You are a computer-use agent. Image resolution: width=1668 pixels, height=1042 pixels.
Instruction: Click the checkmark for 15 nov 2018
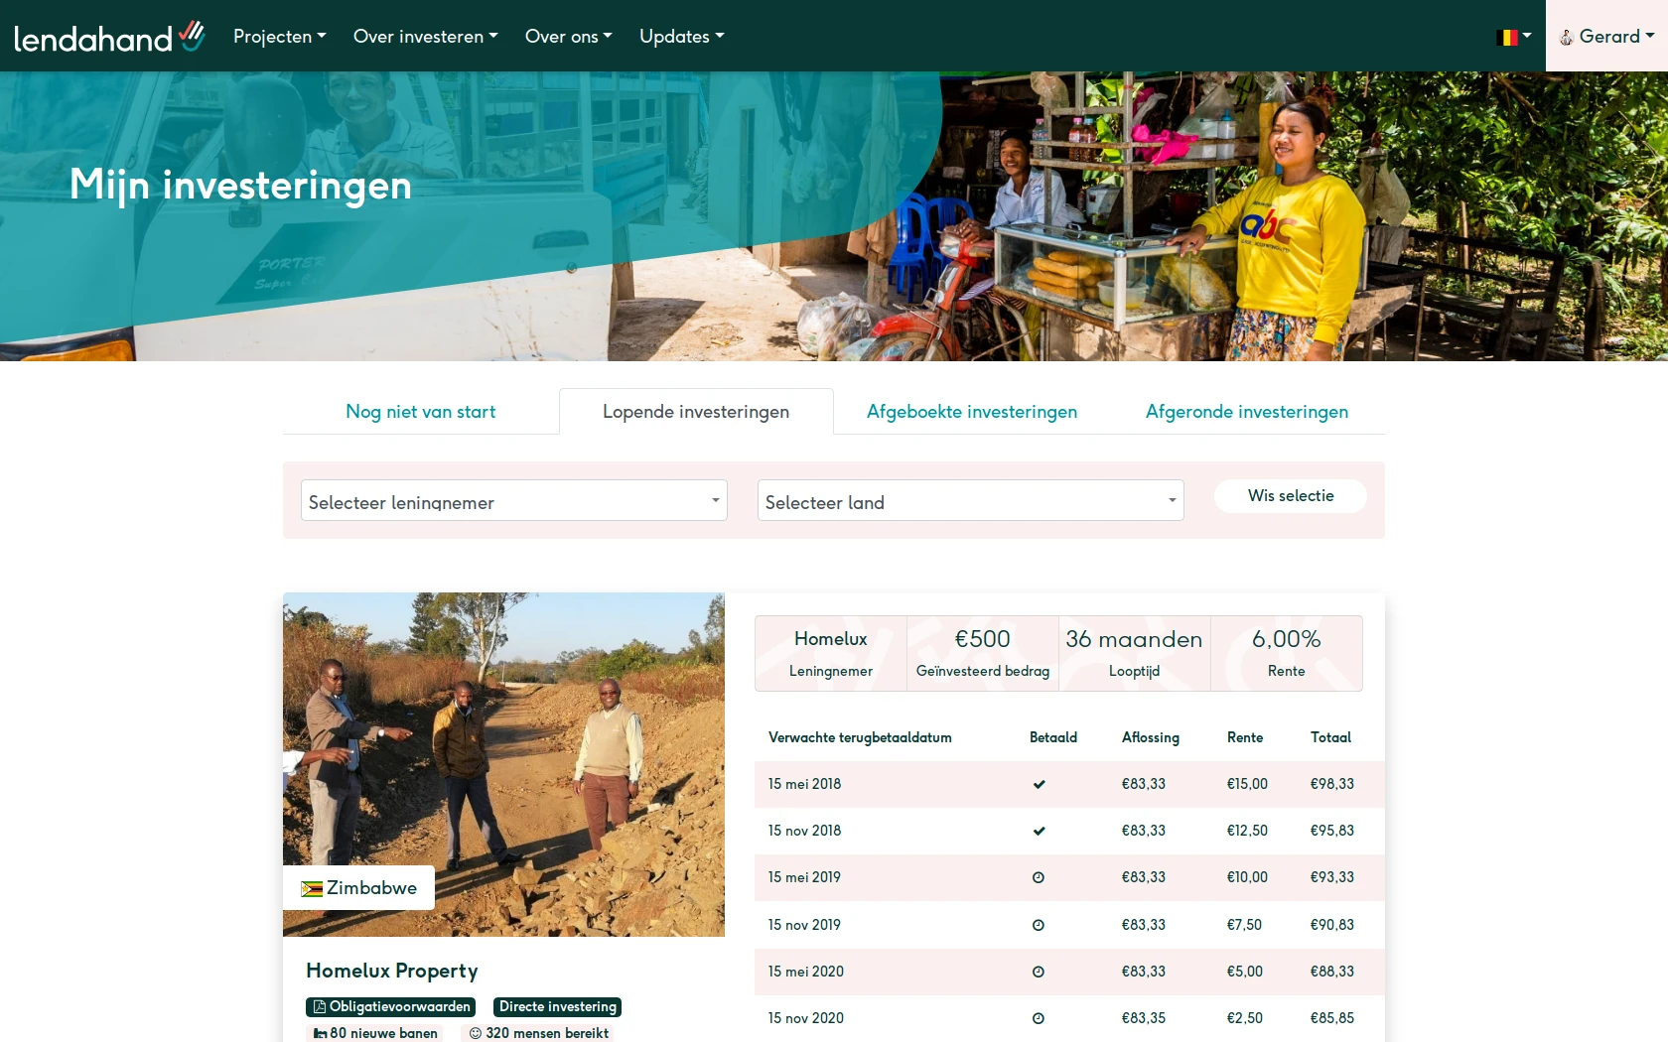(x=1039, y=831)
